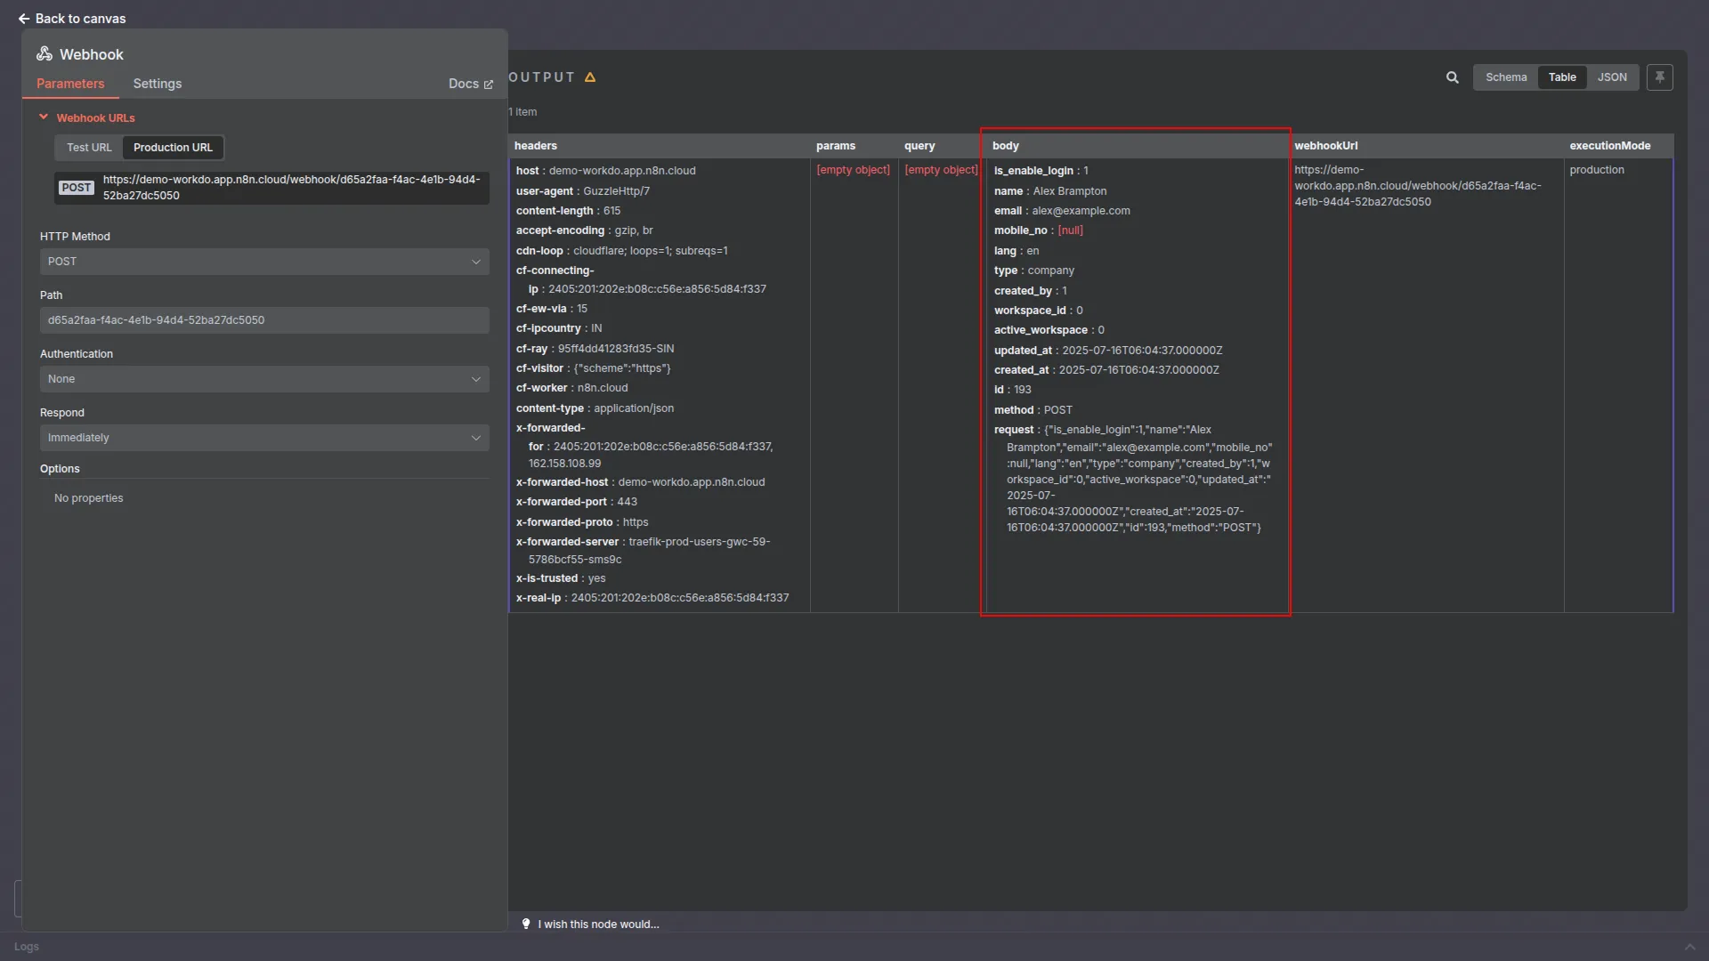Click the Webhook node icon

pyautogui.click(x=45, y=54)
